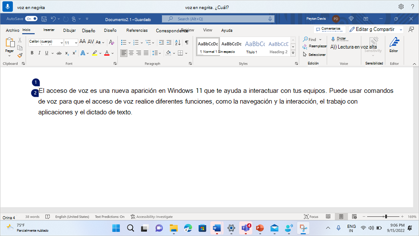This screenshot has width=419, height=236.
Task: Toggle Underline formatting
Action: 47,53
